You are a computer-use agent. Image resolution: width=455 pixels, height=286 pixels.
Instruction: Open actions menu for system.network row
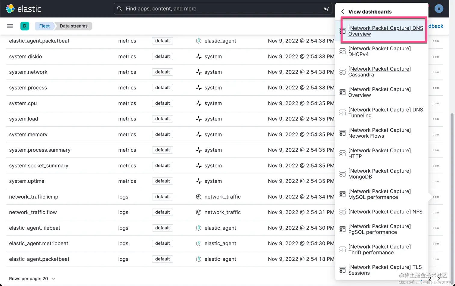pos(435,72)
